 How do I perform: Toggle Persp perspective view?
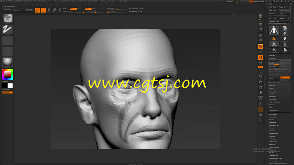click(261, 47)
